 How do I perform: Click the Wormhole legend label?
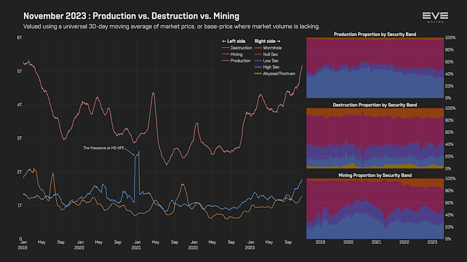272,48
